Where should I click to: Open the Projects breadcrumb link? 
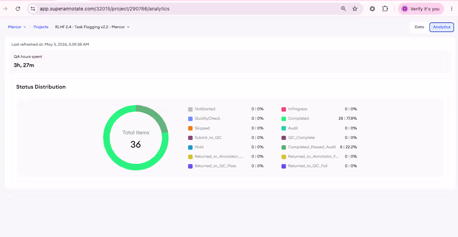[41, 27]
